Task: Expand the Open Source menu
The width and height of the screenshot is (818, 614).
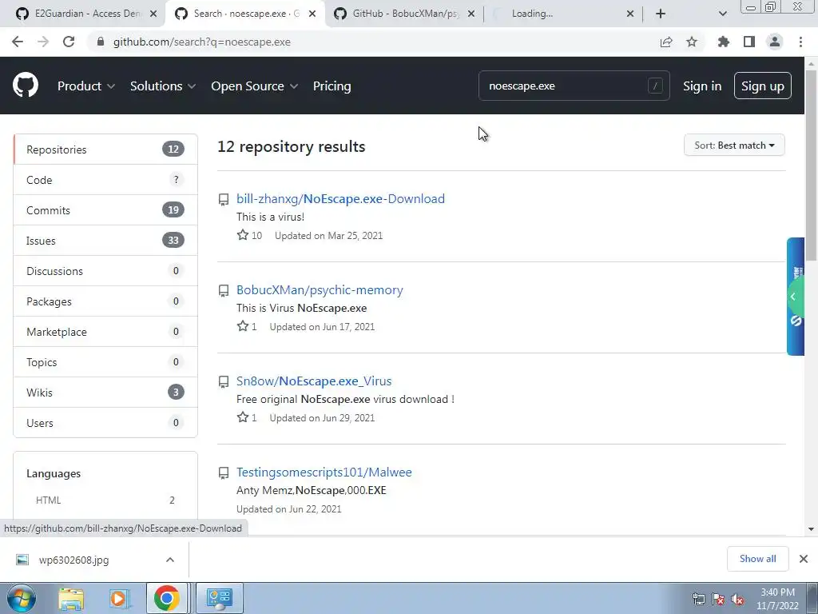Action: pos(255,86)
